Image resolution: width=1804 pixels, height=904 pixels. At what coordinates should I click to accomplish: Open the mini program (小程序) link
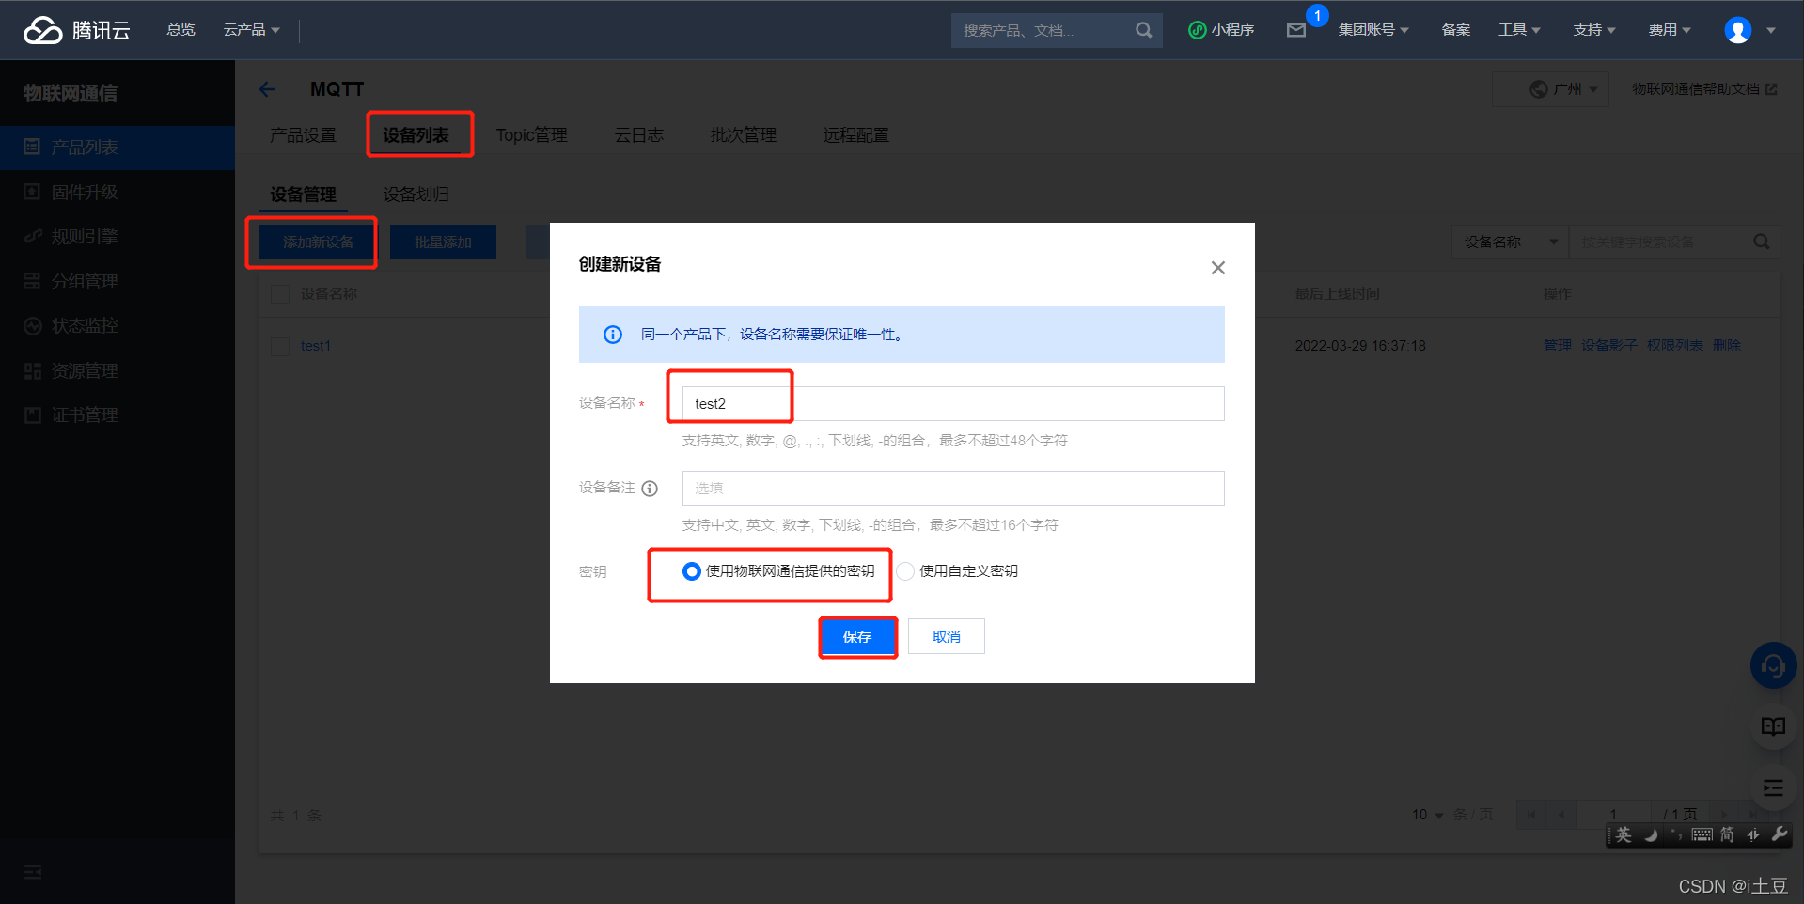pos(1221,30)
